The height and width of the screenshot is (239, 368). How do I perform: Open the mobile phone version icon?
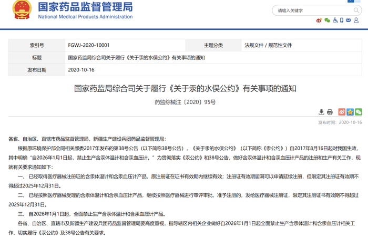click(342, 20)
